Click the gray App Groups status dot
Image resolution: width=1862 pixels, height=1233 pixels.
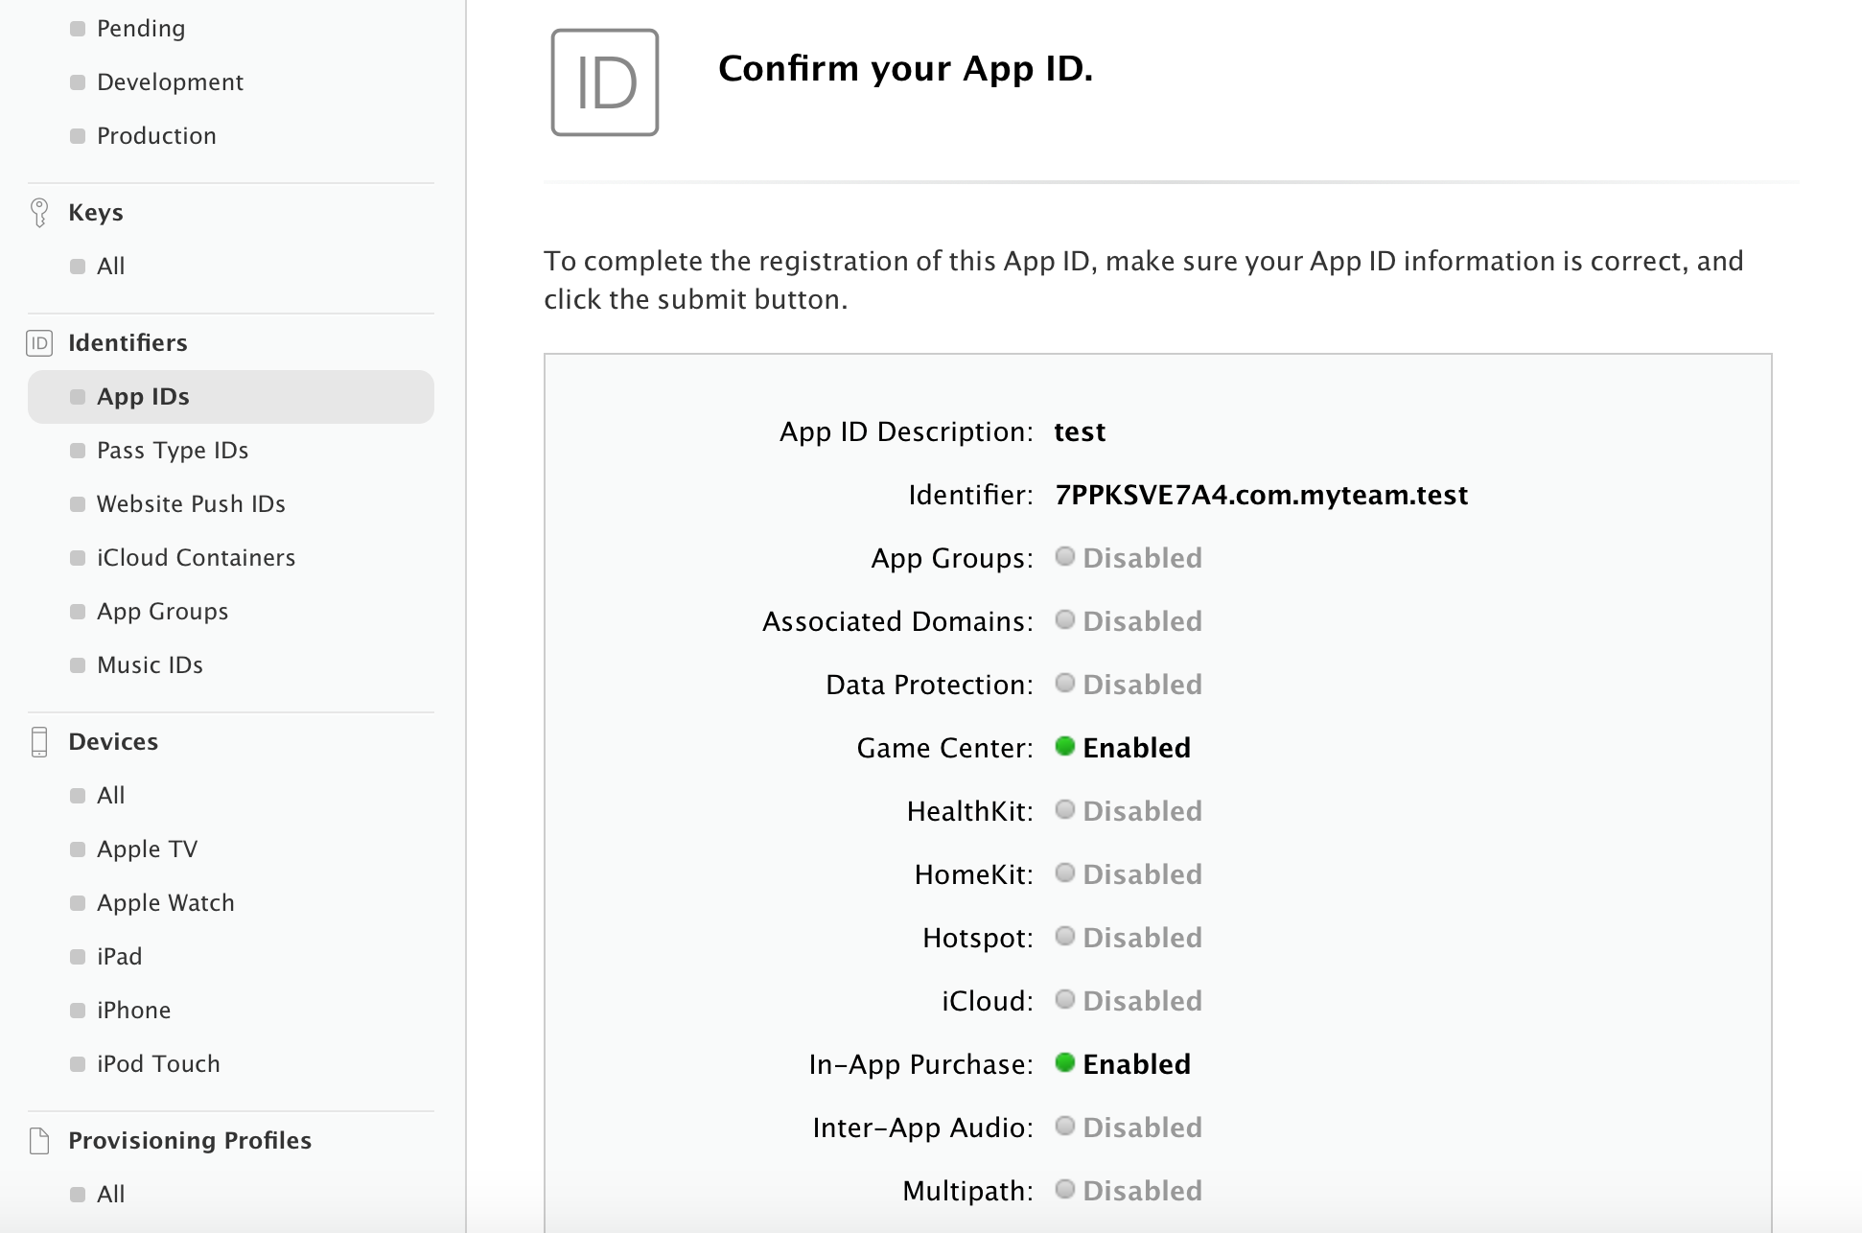click(x=1064, y=556)
